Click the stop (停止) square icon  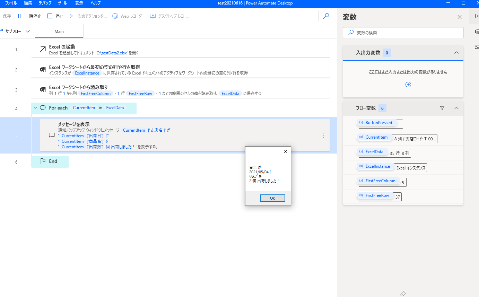pyautogui.click(x=50, y=16)
